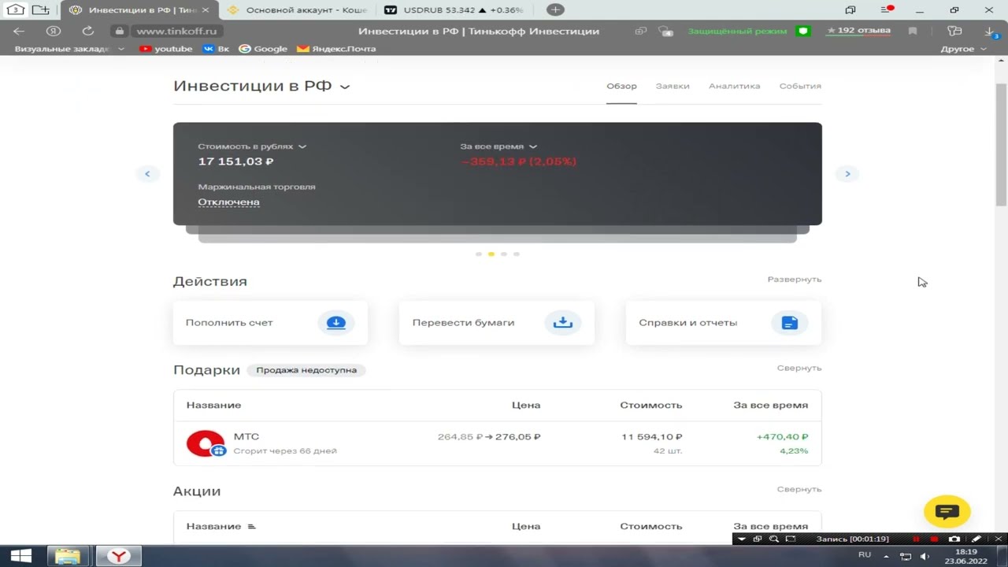Click the green Protect shield icon
This screenshot has height=567, width=1008.
pos(802,31)
